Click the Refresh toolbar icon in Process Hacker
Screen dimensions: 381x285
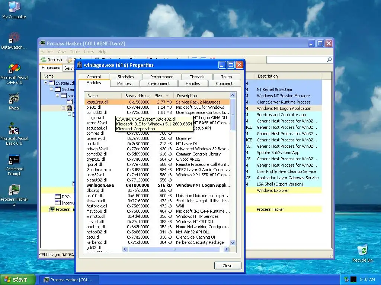[44, 60]
